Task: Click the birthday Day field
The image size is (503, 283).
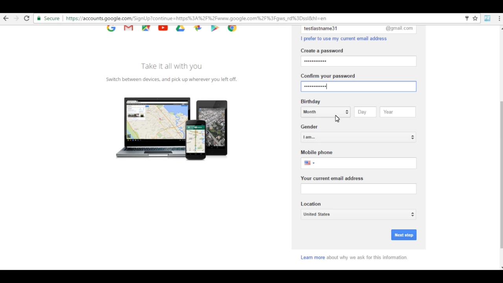Action: click(365, 112)
